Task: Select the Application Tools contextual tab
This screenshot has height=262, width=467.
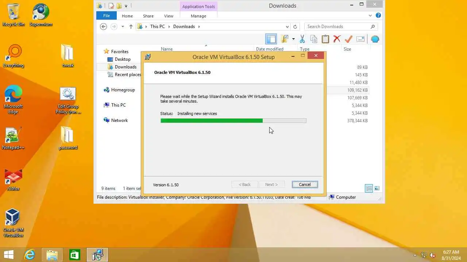Action: click(x=198, y=7)
